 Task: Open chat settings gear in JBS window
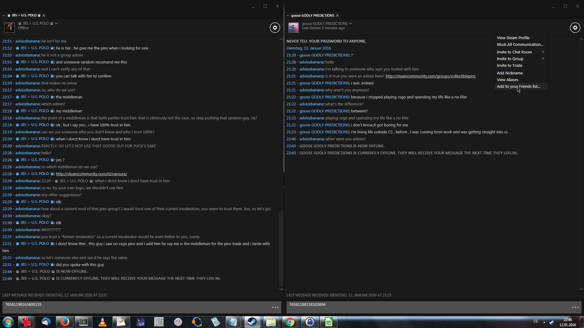pyautogui.click(x=275, y=28)
